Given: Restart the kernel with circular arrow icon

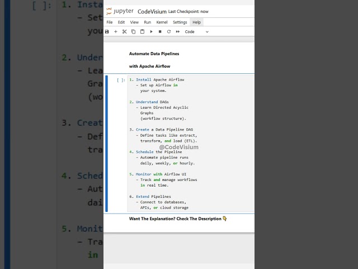Looking at the screenshot, I should (169, 31).
